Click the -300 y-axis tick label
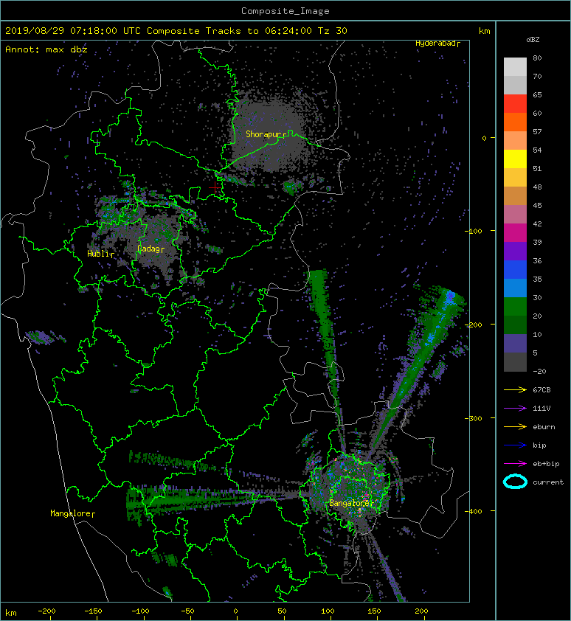This screenshot has width=571, height=621. (474, 418)
